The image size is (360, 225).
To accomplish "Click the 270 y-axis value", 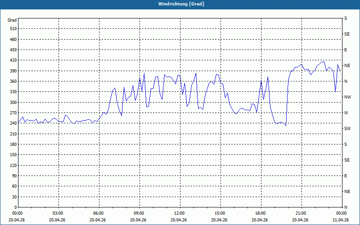I will pyautogui.click(x=13, y=113).
